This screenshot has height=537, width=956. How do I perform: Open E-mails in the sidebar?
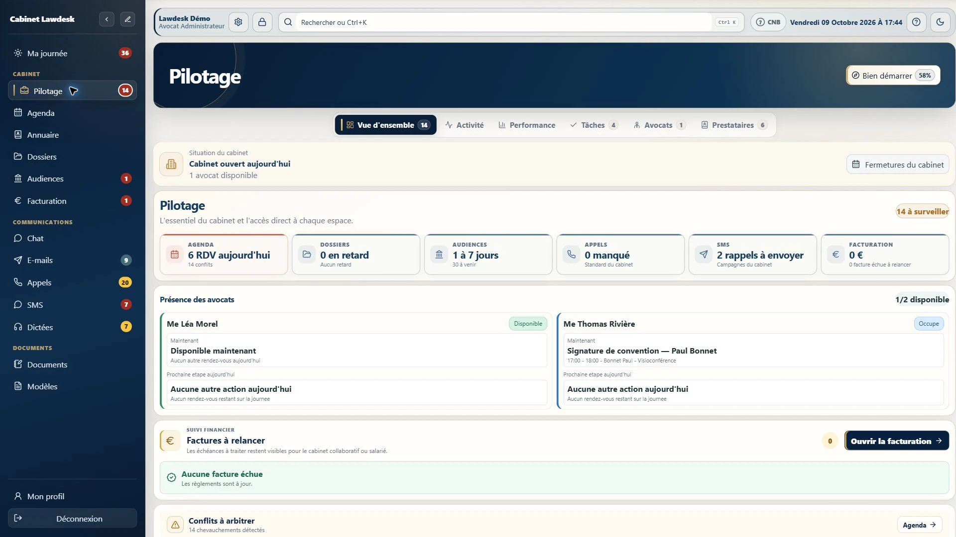pos(72,260)
